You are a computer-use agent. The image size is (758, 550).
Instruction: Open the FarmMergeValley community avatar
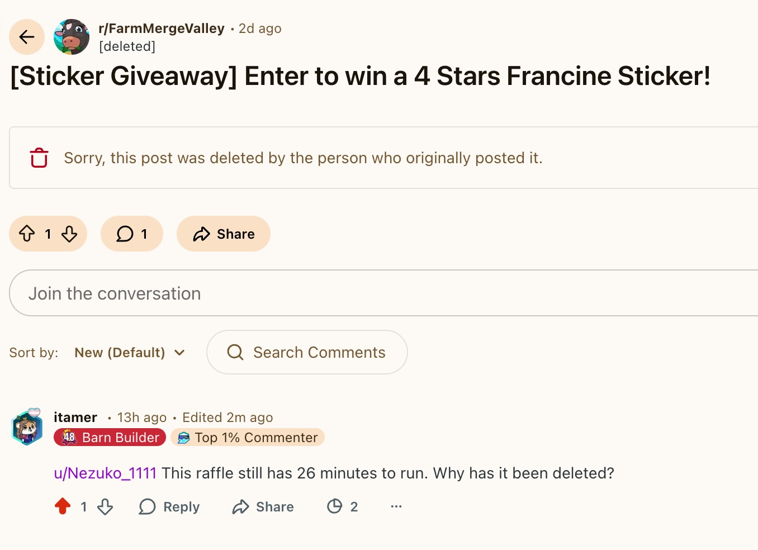[72, 37]
